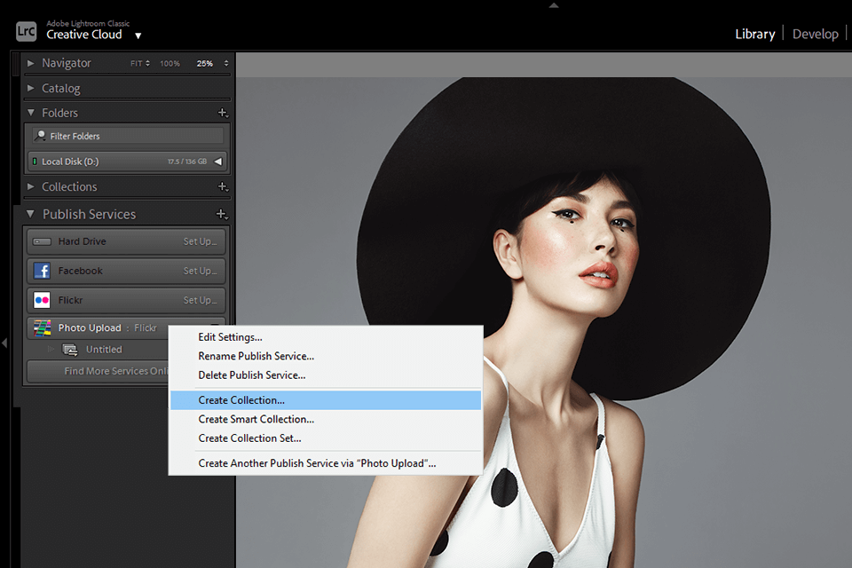852x568 pixels.
Task: Click Set Up for Flickr
Action: pyautogui.click(x=200, y=300)
